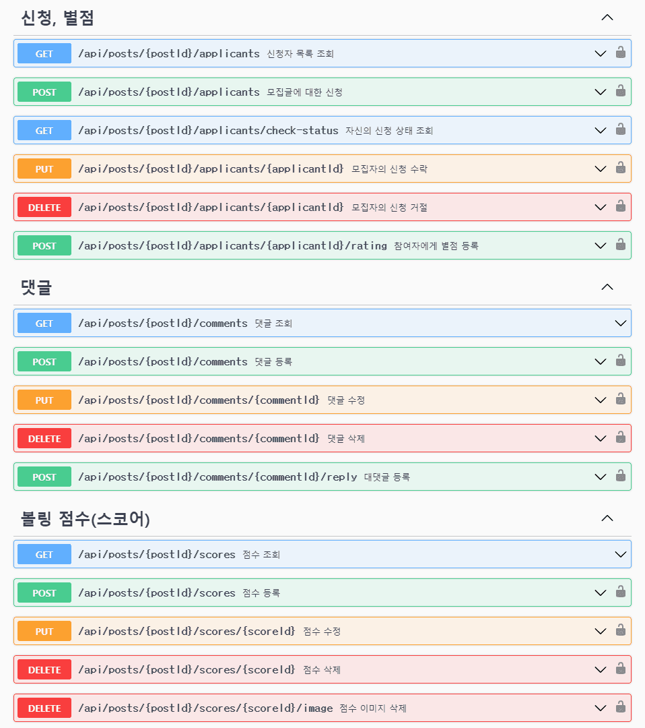Screen dimensions: 645x728
Task: Expand chevron of POST scores endpoint
Action: 601,593
